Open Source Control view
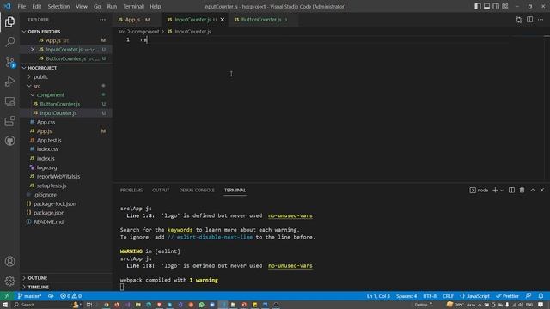Image resolution: width=550 pixels, height=309 pixels. 9,62
